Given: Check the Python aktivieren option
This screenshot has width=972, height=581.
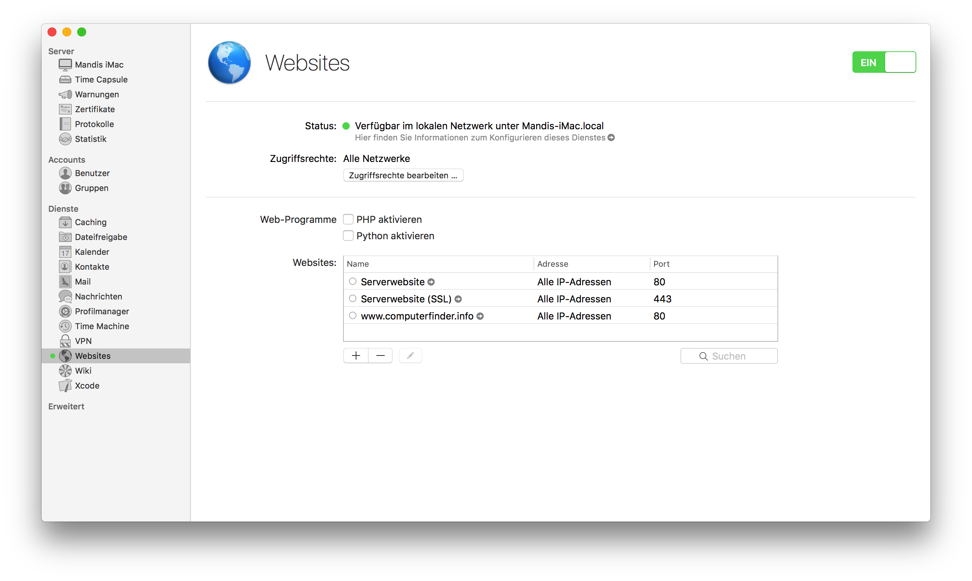Looking at the screenshot, I should pos(348,236).
